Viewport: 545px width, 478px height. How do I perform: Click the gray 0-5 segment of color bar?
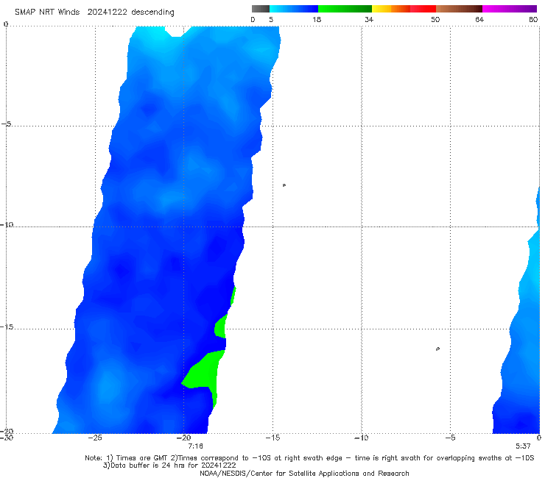tap(261, 9)
